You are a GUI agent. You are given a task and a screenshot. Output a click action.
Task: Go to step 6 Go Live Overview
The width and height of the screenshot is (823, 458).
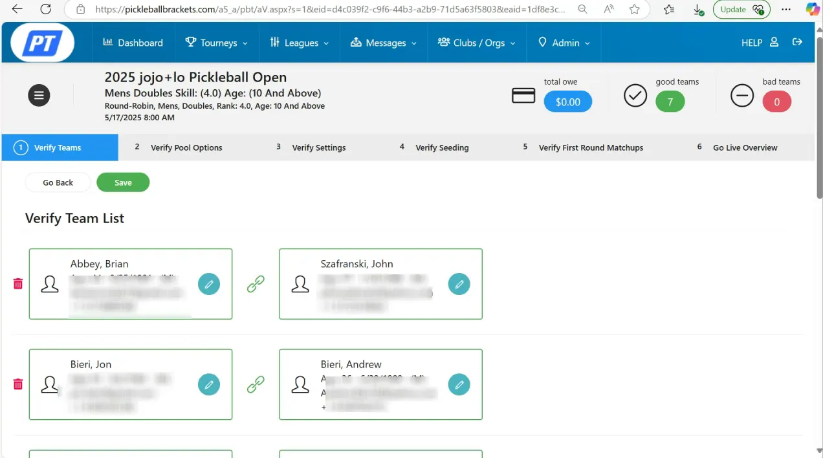(x=737, y=147)
